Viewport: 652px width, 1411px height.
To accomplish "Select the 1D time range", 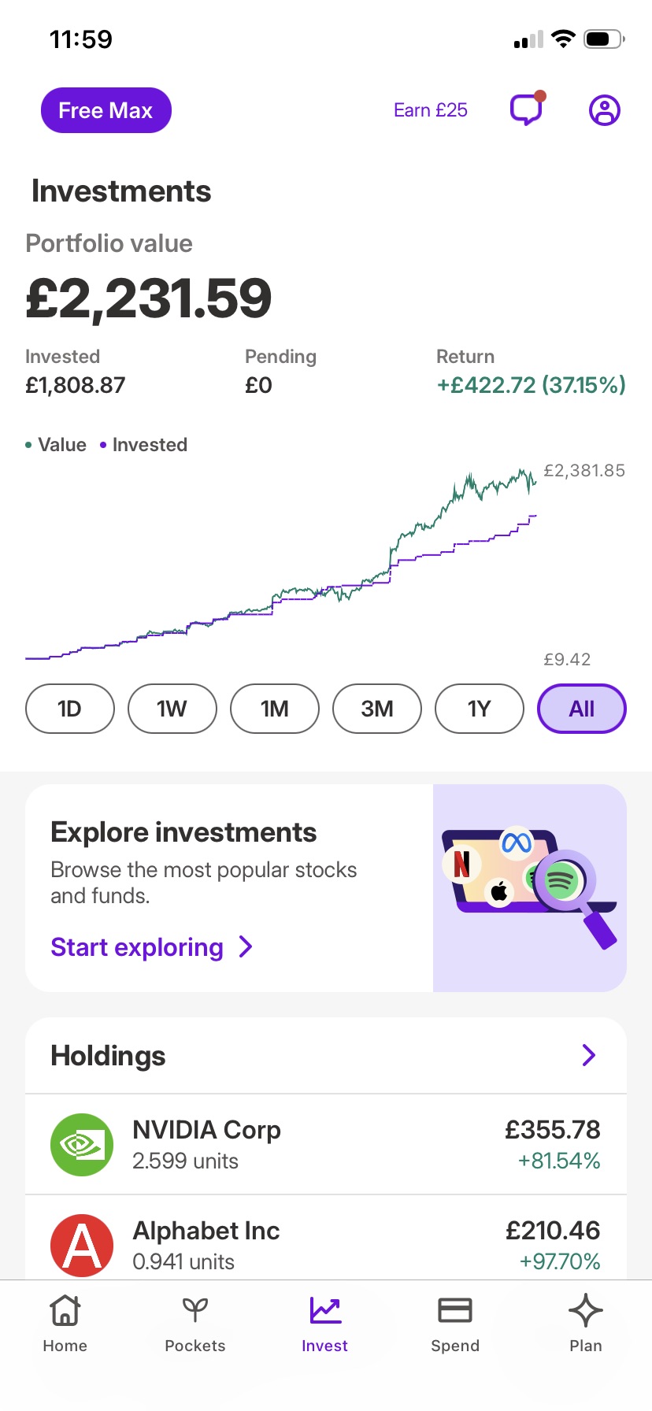I will point(70,709).
